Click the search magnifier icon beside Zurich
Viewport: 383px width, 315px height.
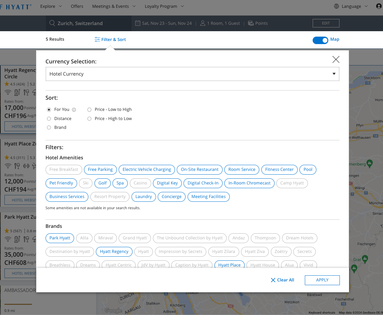pyautogui.click(x=52, y=23)
